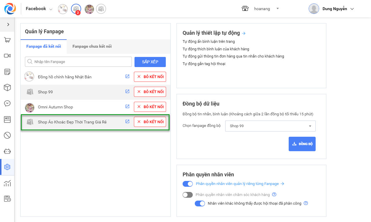Toggle Phân quyền nhân viên chăm sóc khách hàng

[x=188, y=195]
